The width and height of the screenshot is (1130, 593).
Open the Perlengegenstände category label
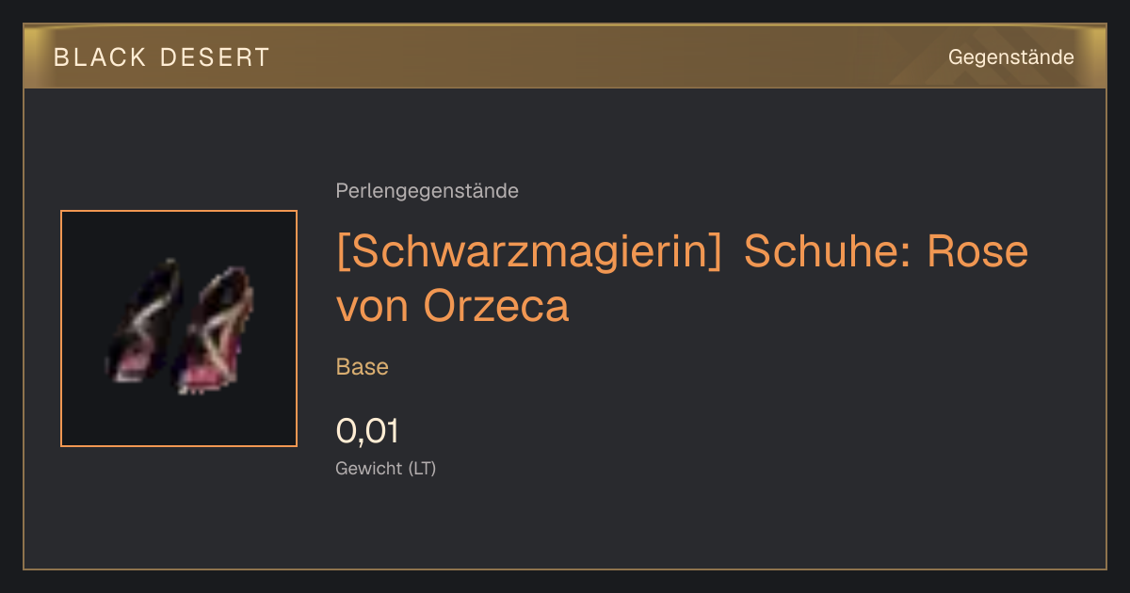[x=427, y=191]
